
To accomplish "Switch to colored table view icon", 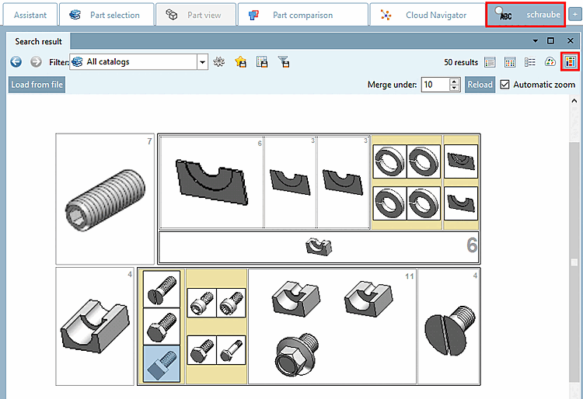I will [510, 62].
